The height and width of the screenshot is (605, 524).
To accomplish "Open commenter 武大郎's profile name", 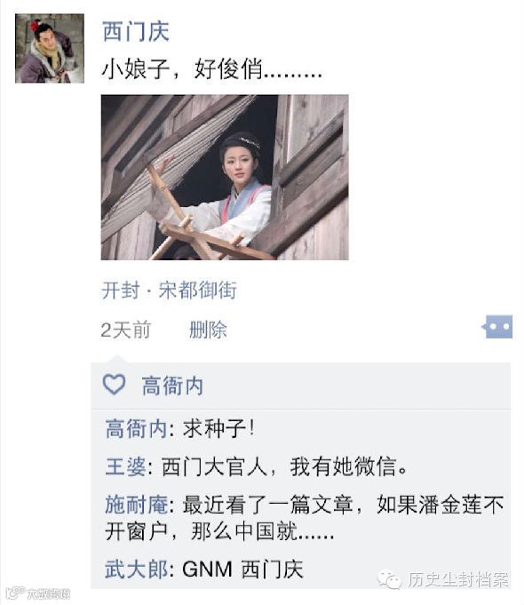I will [x=136, y=569].
